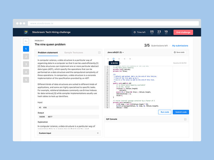Click the plus icon on Custom Input
The image size is (214, 160).
(x=98, y=133)
